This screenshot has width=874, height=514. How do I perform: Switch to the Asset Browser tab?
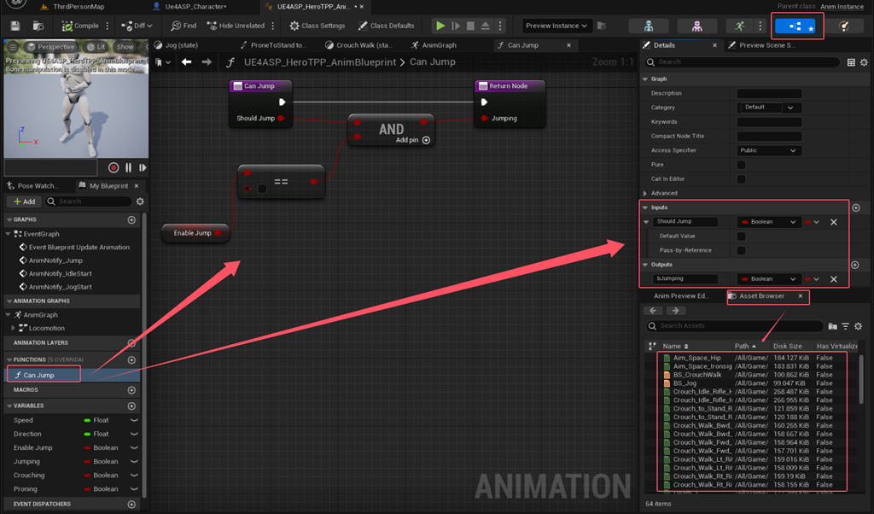click(x=761, y=296)
